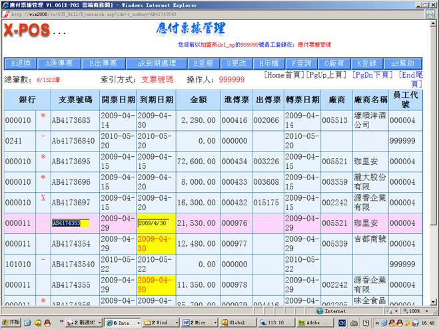Click the 到期日期 input field showing 2009/4/30
The image size is (439, 329).
click(x=153, y=223)
